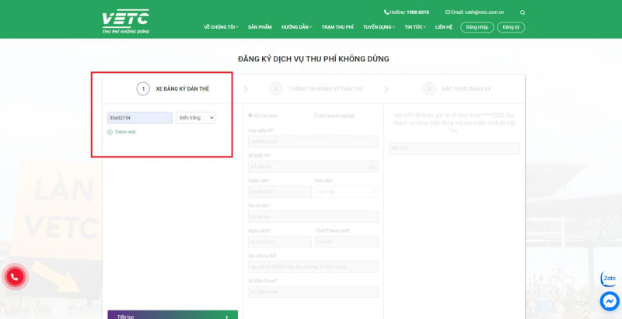Click the Đăng nhập button
This screenshot has height=319, width=622.
477,27
